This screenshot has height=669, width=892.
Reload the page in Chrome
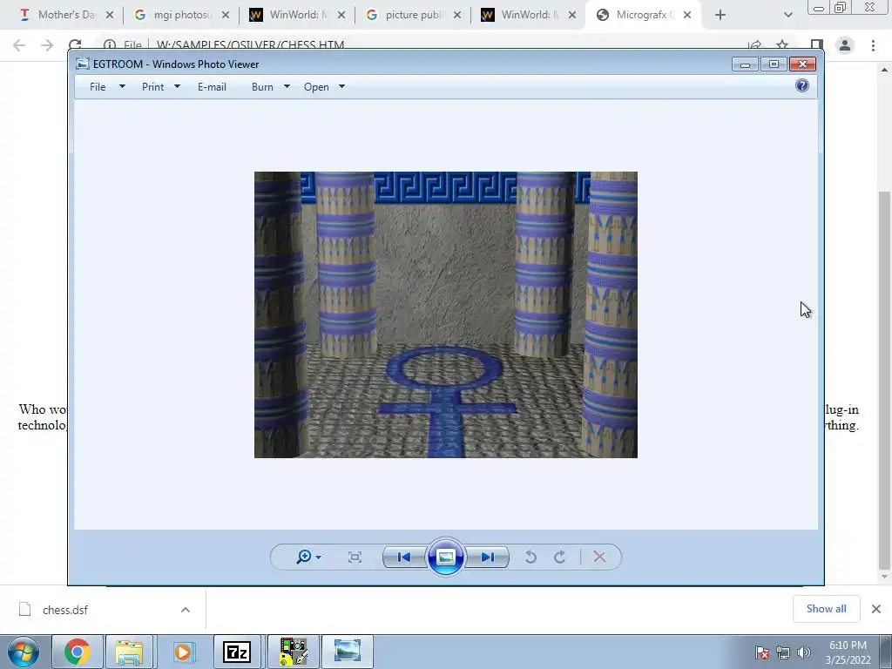click(75, 45)
